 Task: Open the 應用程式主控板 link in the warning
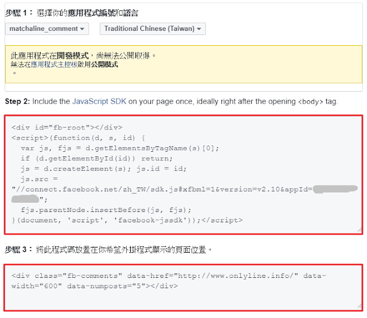pos(54,65)
